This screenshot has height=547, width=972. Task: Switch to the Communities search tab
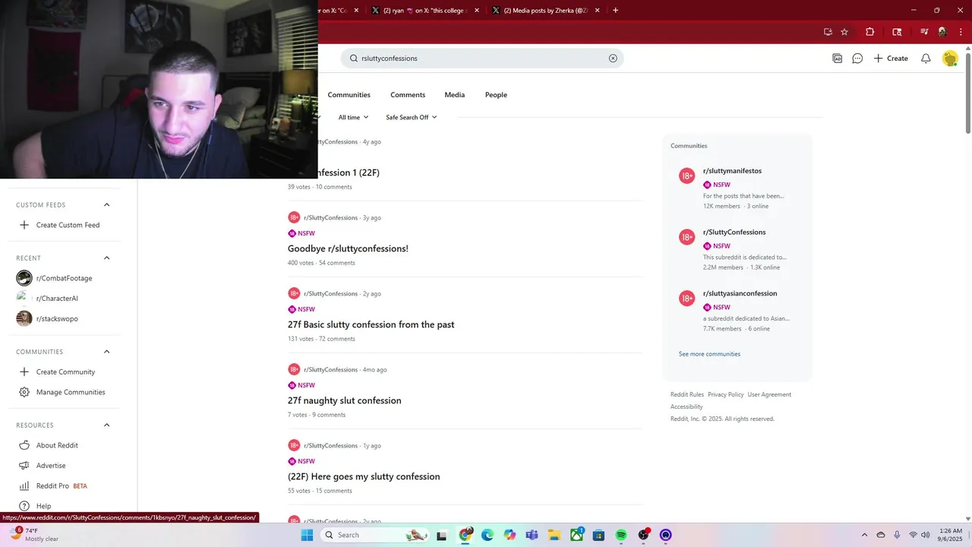pos(349,95)
